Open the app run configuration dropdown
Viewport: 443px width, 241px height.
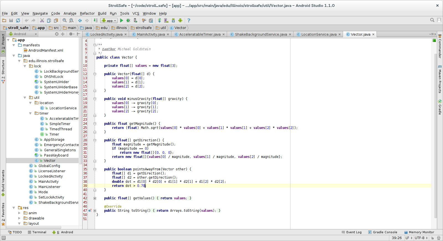click(109, 20)
